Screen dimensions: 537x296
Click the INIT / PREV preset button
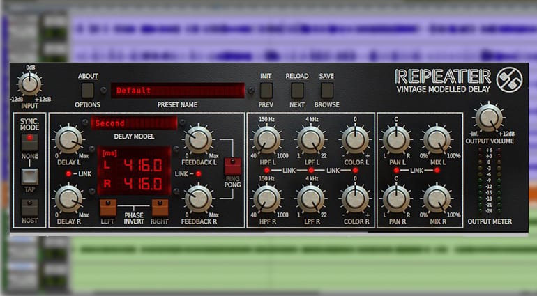coord(266,91)
